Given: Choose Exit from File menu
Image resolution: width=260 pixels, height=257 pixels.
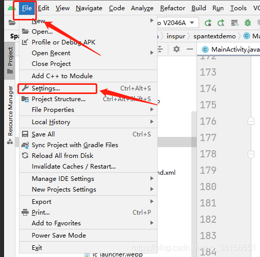Looking at the screenshot, I should click(88, 248).
